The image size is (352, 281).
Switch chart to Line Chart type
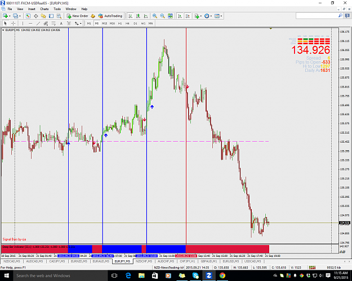coord(146,16)
